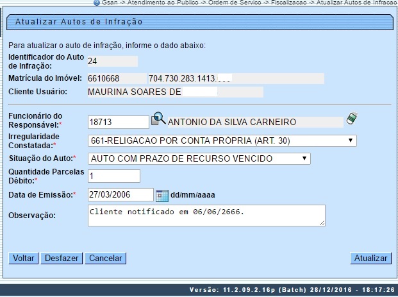Screen dimensions: 398x297
Task: Click the dd/mm/aaaa format hint
Action: [x=193, y=195]
